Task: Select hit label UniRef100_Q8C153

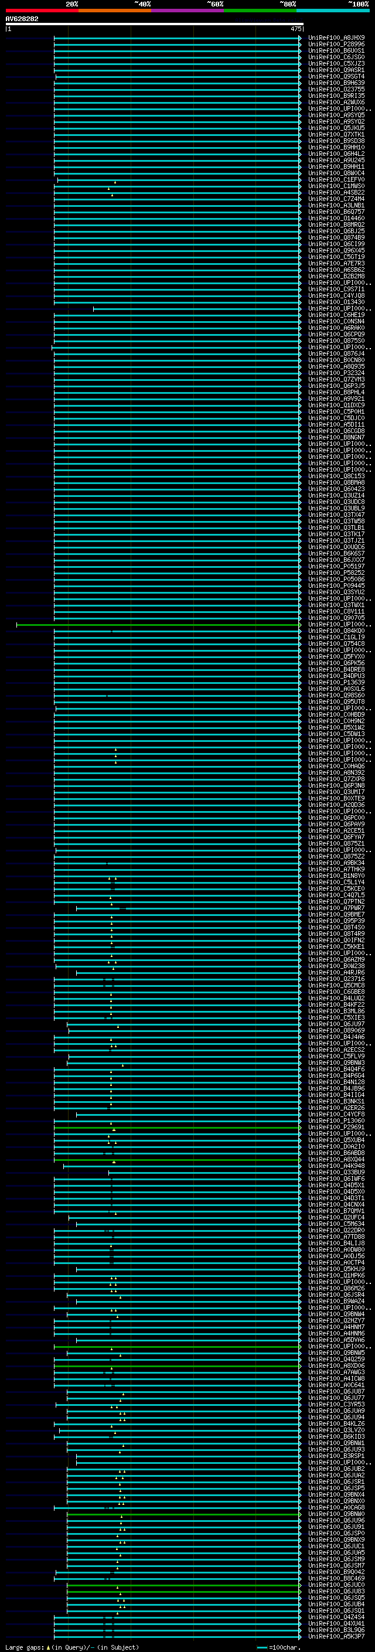Action: 336,476
